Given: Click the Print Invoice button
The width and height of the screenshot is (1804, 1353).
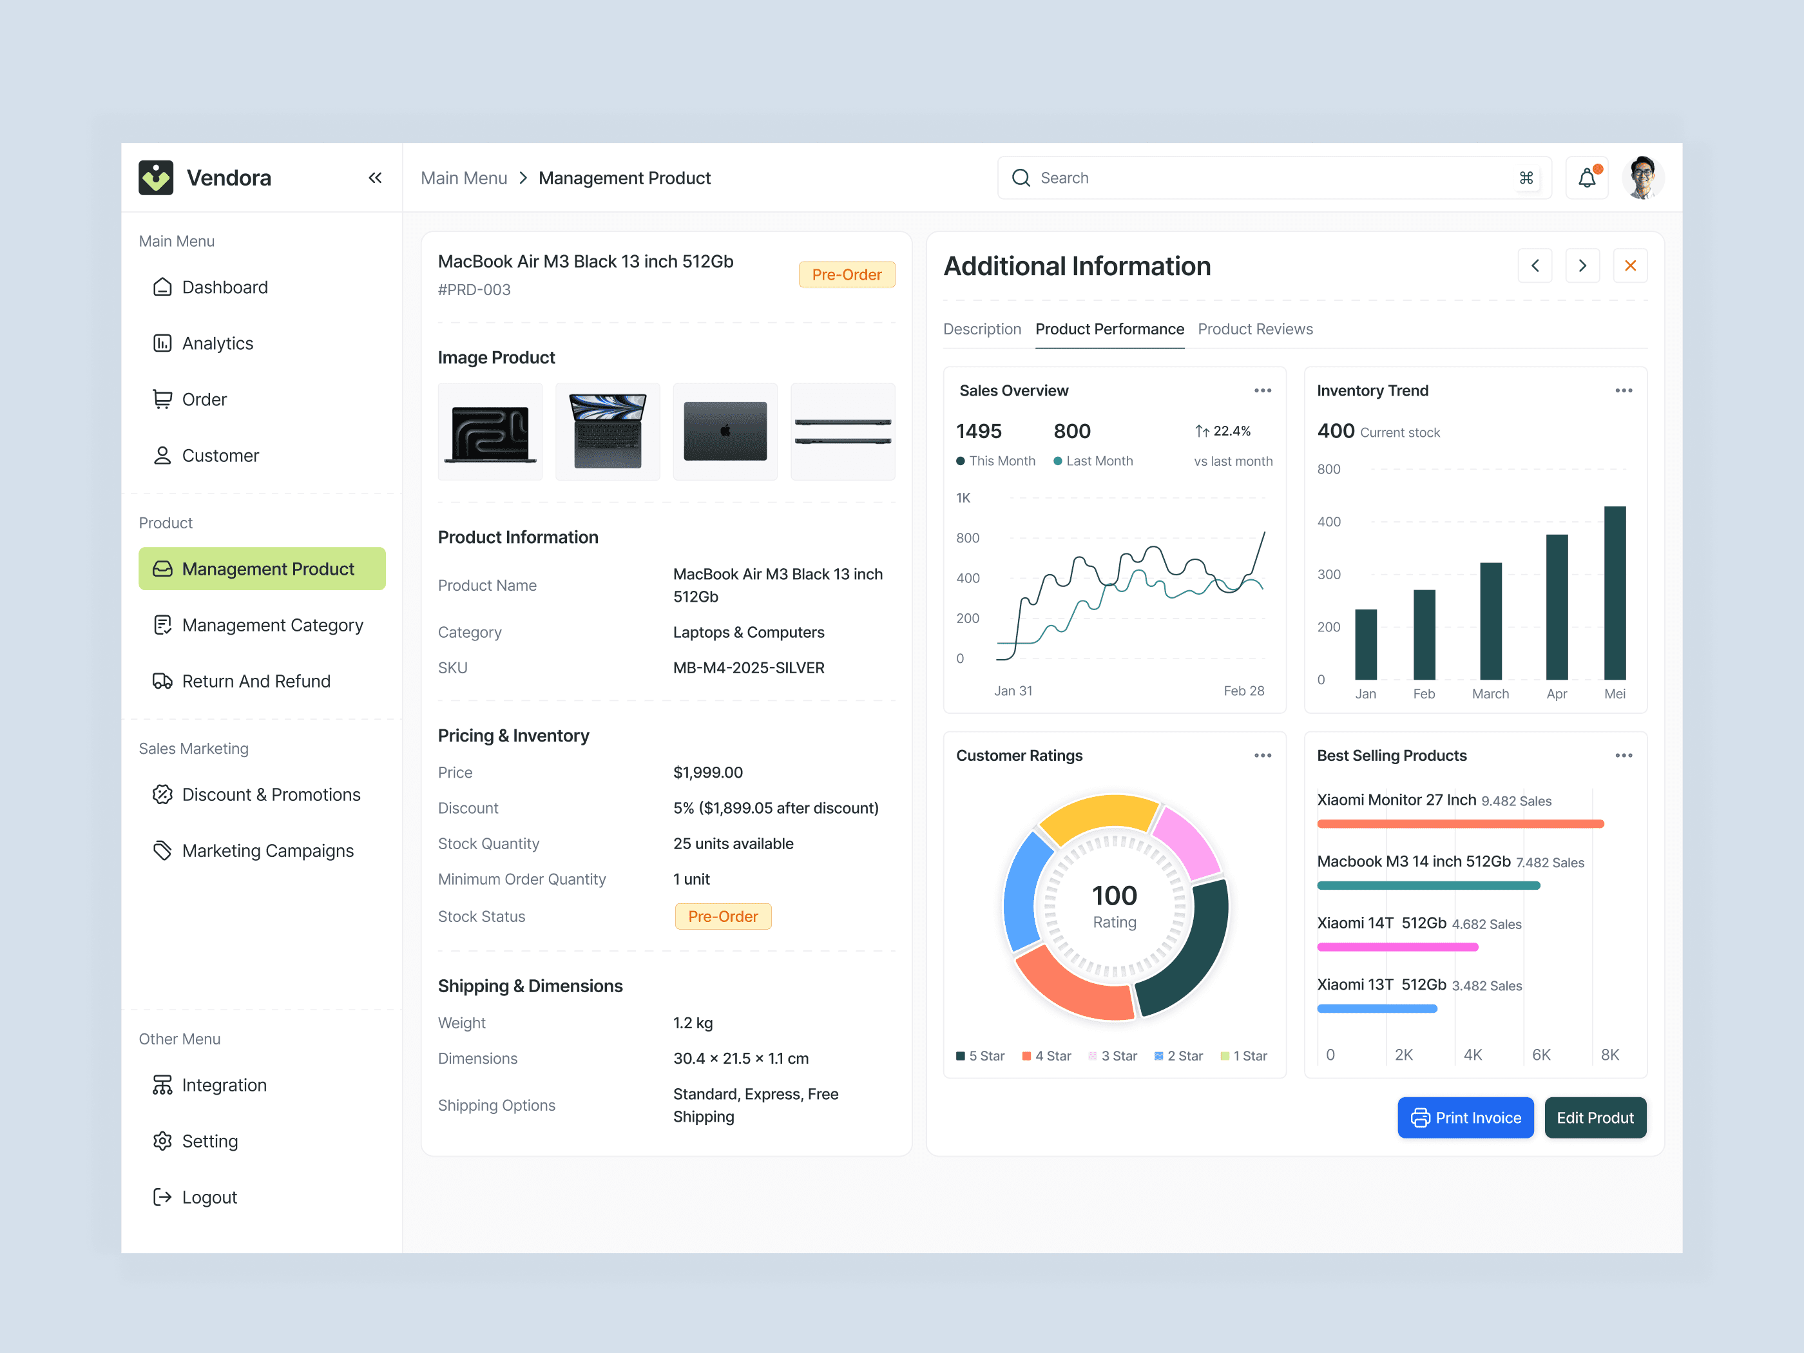Looking at the screenshot, I should [1464, 1117].
